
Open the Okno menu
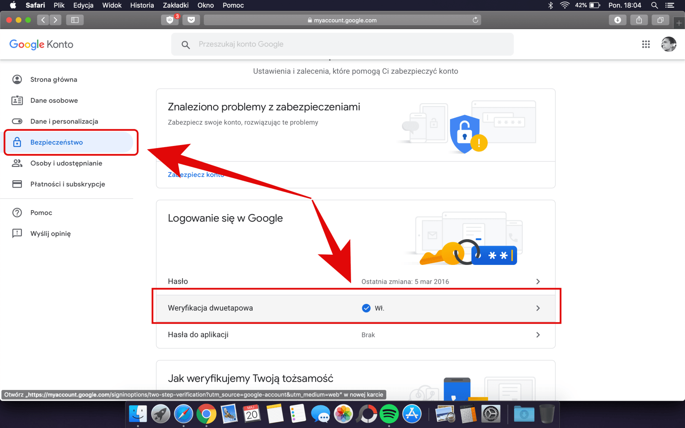(205, 5)
